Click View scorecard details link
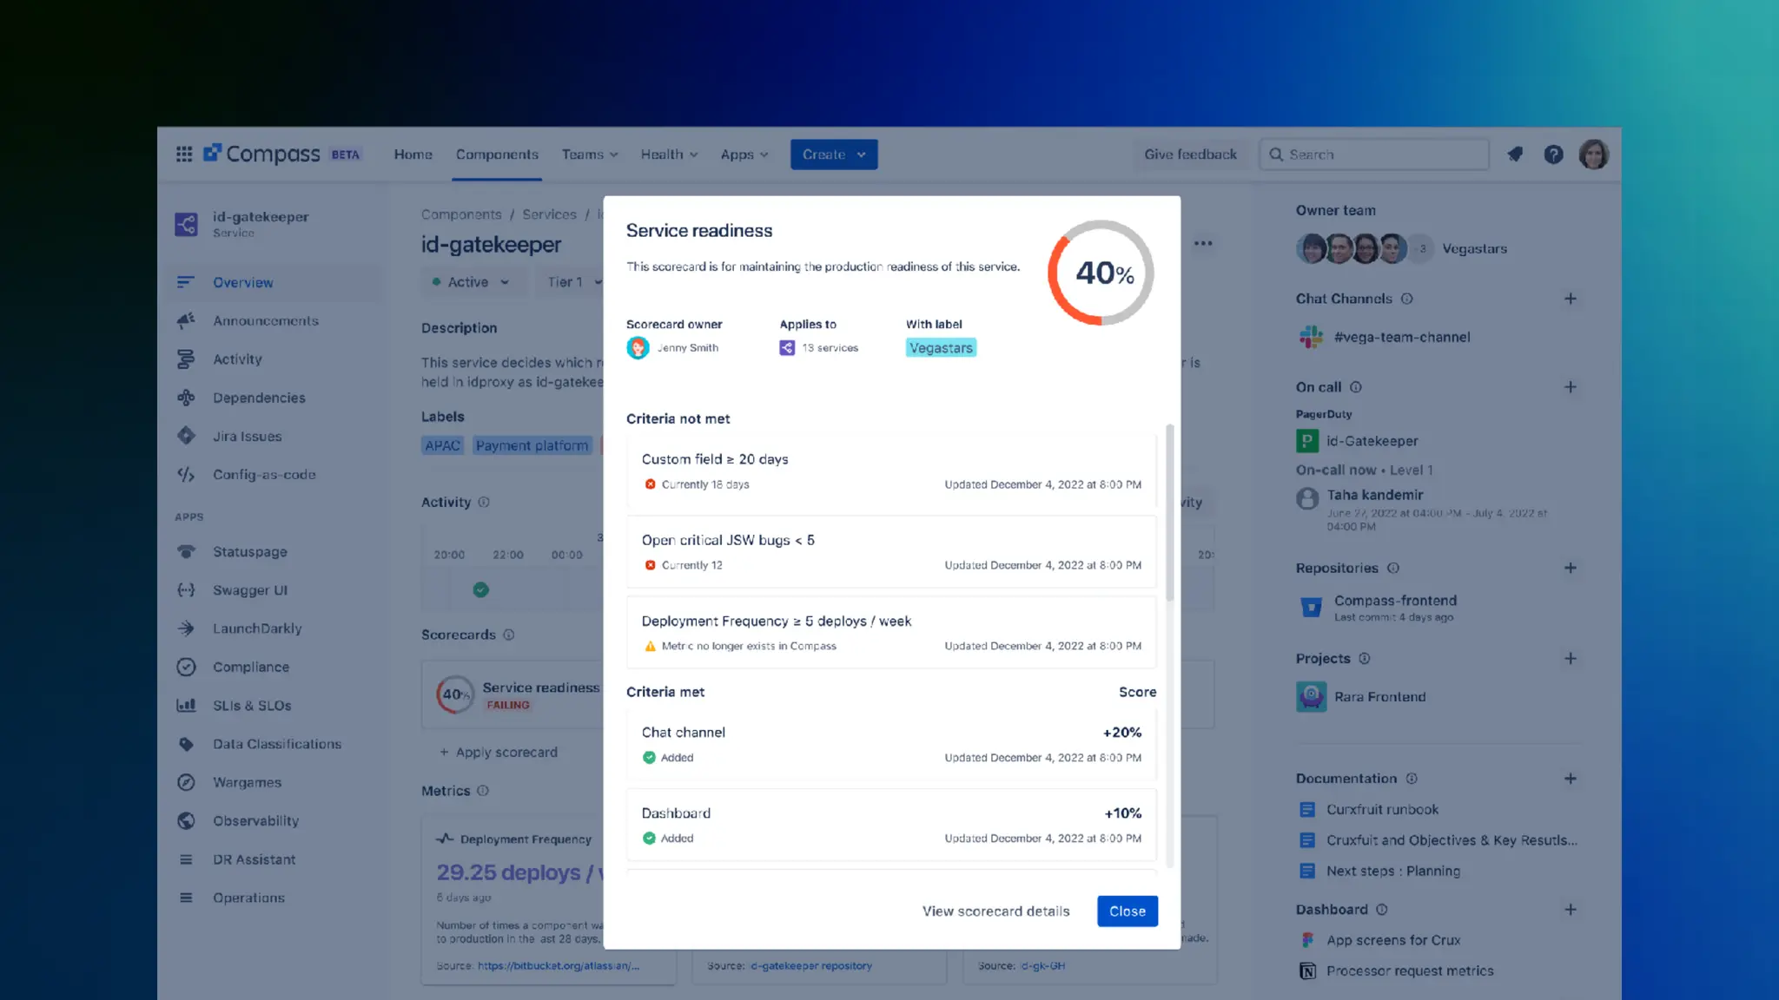This screenshot has width=1779, height=1000. pyautogui.click(x=995, y=911)
